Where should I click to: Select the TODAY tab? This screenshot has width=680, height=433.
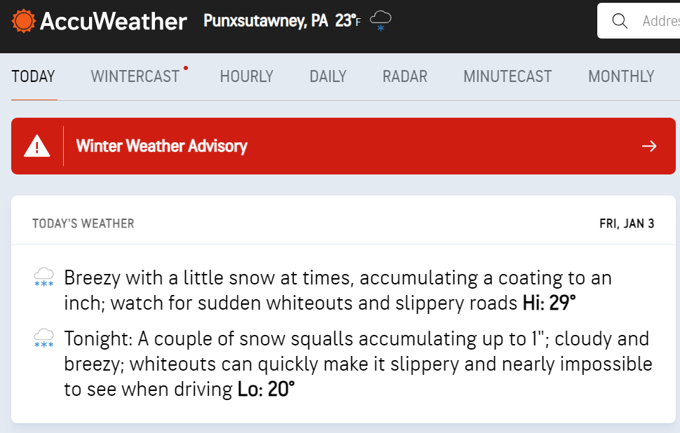(34, 76)
